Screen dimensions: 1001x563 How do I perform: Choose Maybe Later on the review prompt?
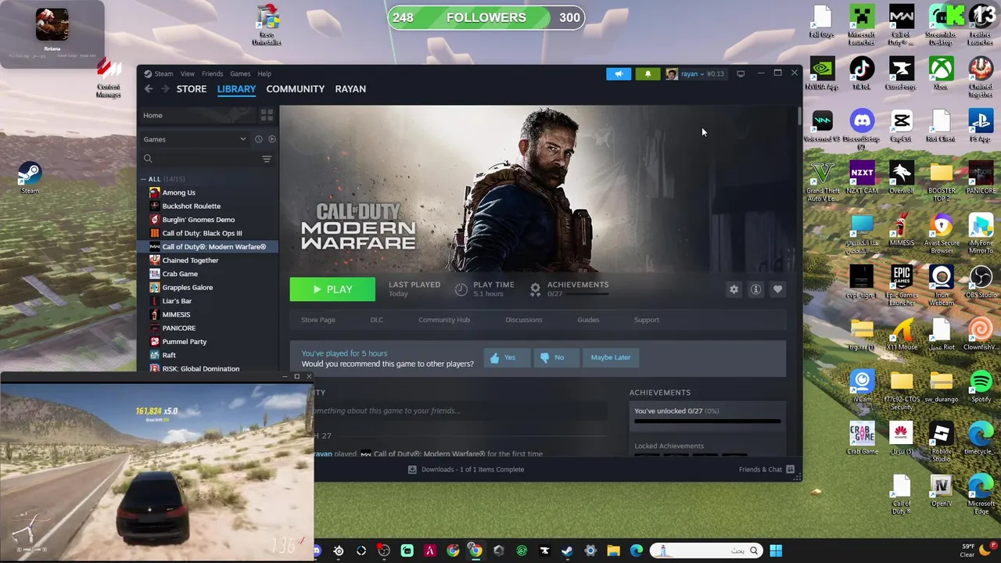[x=611, y=357]
